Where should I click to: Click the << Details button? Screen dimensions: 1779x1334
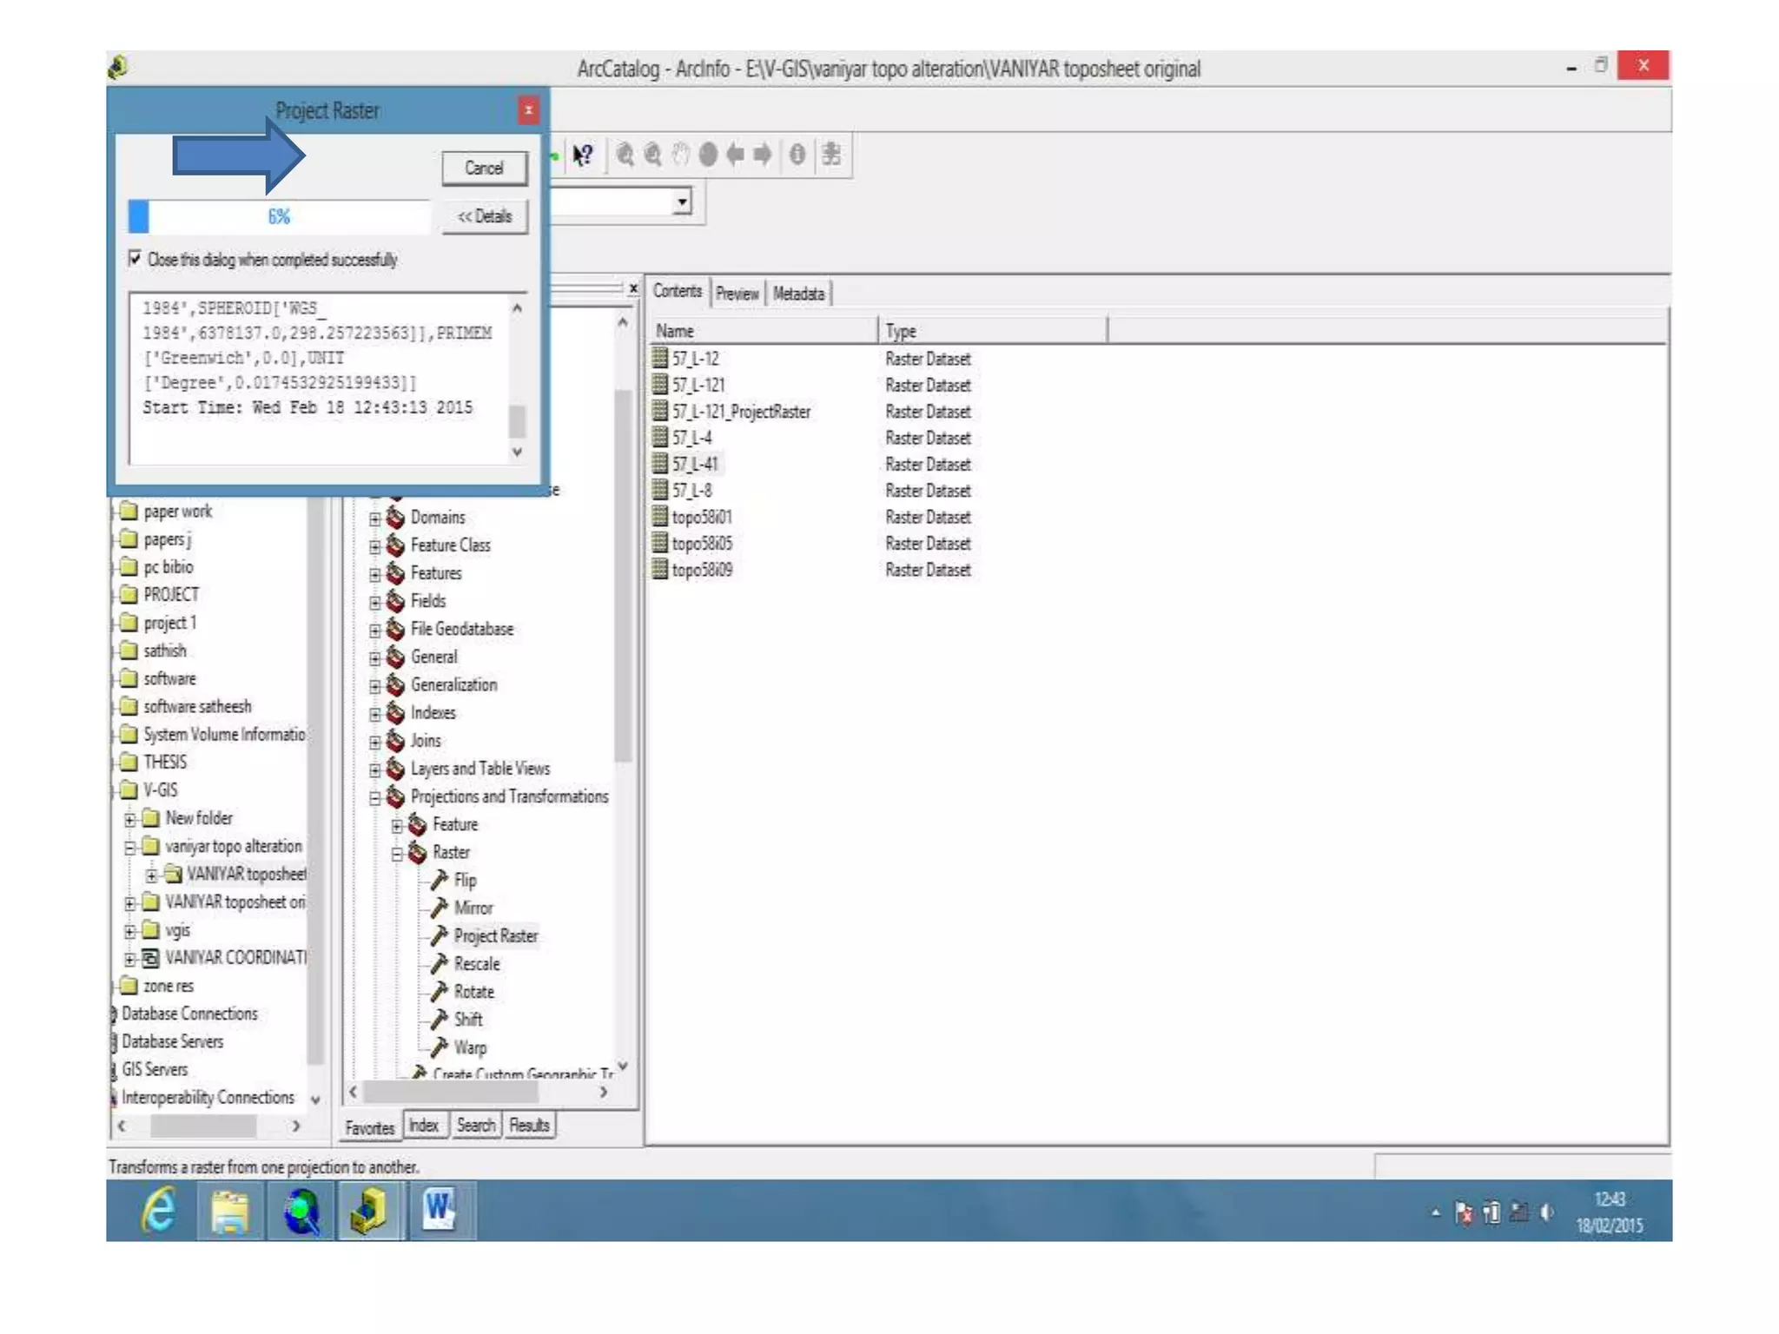click(x=484, y=216)
